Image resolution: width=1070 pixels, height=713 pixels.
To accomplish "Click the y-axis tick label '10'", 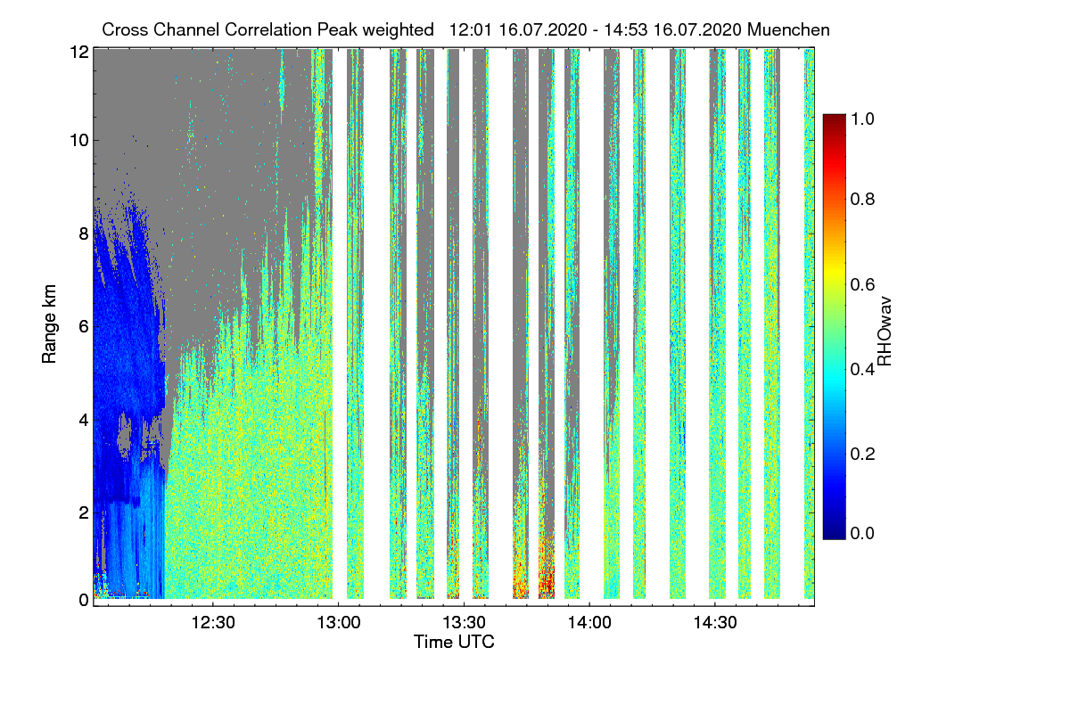I will [78, 140].
